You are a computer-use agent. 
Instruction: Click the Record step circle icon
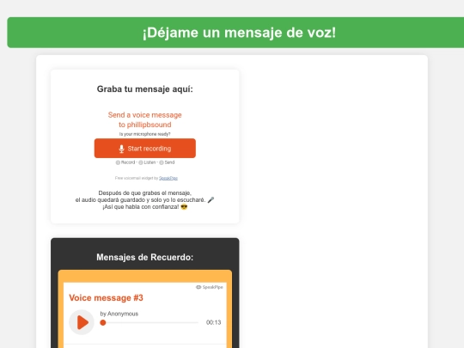click(x=118, y=162)
